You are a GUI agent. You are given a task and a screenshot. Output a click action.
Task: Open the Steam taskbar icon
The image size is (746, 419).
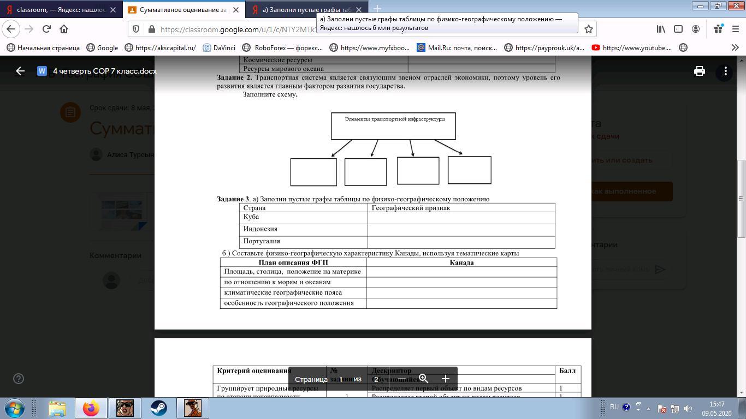159,408
